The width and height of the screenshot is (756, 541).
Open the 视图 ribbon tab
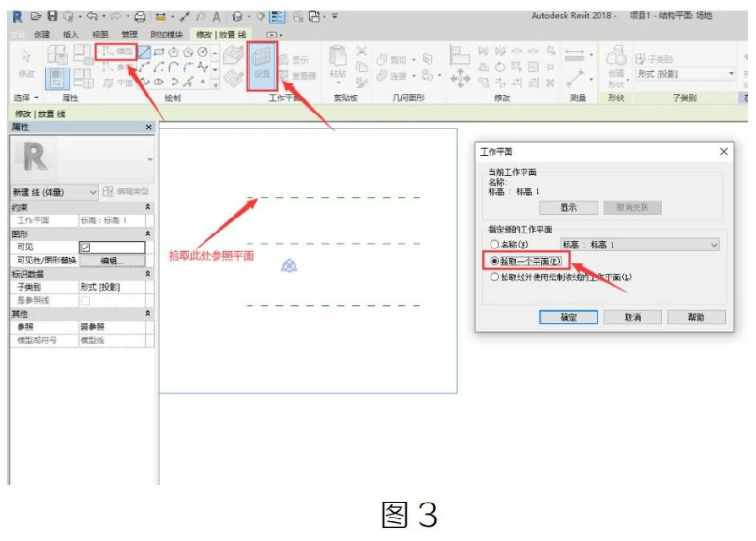pyautogui.click(x=99, y=35)
